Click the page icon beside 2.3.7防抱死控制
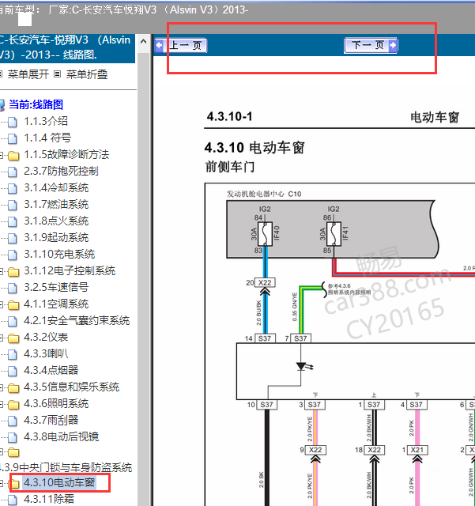This screenshot has height=506, width=475. point(13,172)
